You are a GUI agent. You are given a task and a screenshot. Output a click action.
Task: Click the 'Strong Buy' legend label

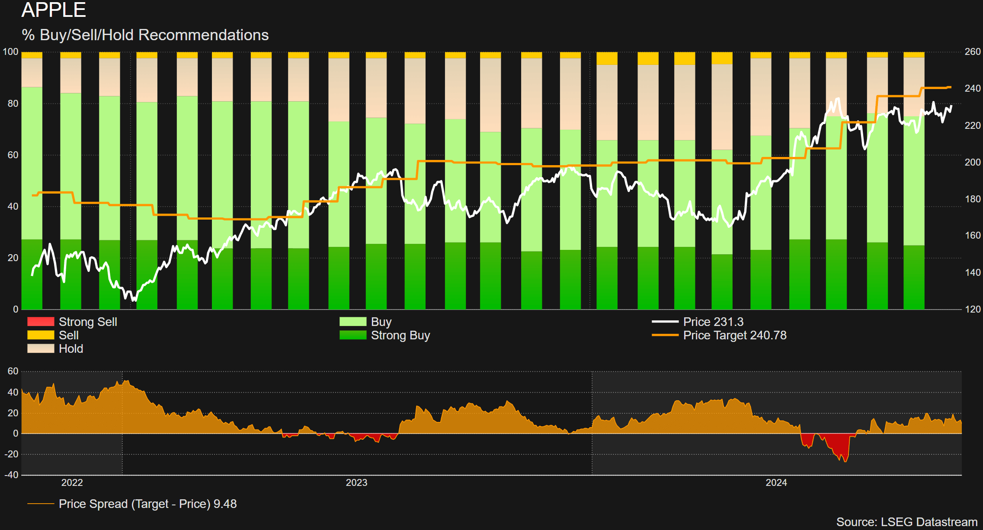click(x=400, y=335)
